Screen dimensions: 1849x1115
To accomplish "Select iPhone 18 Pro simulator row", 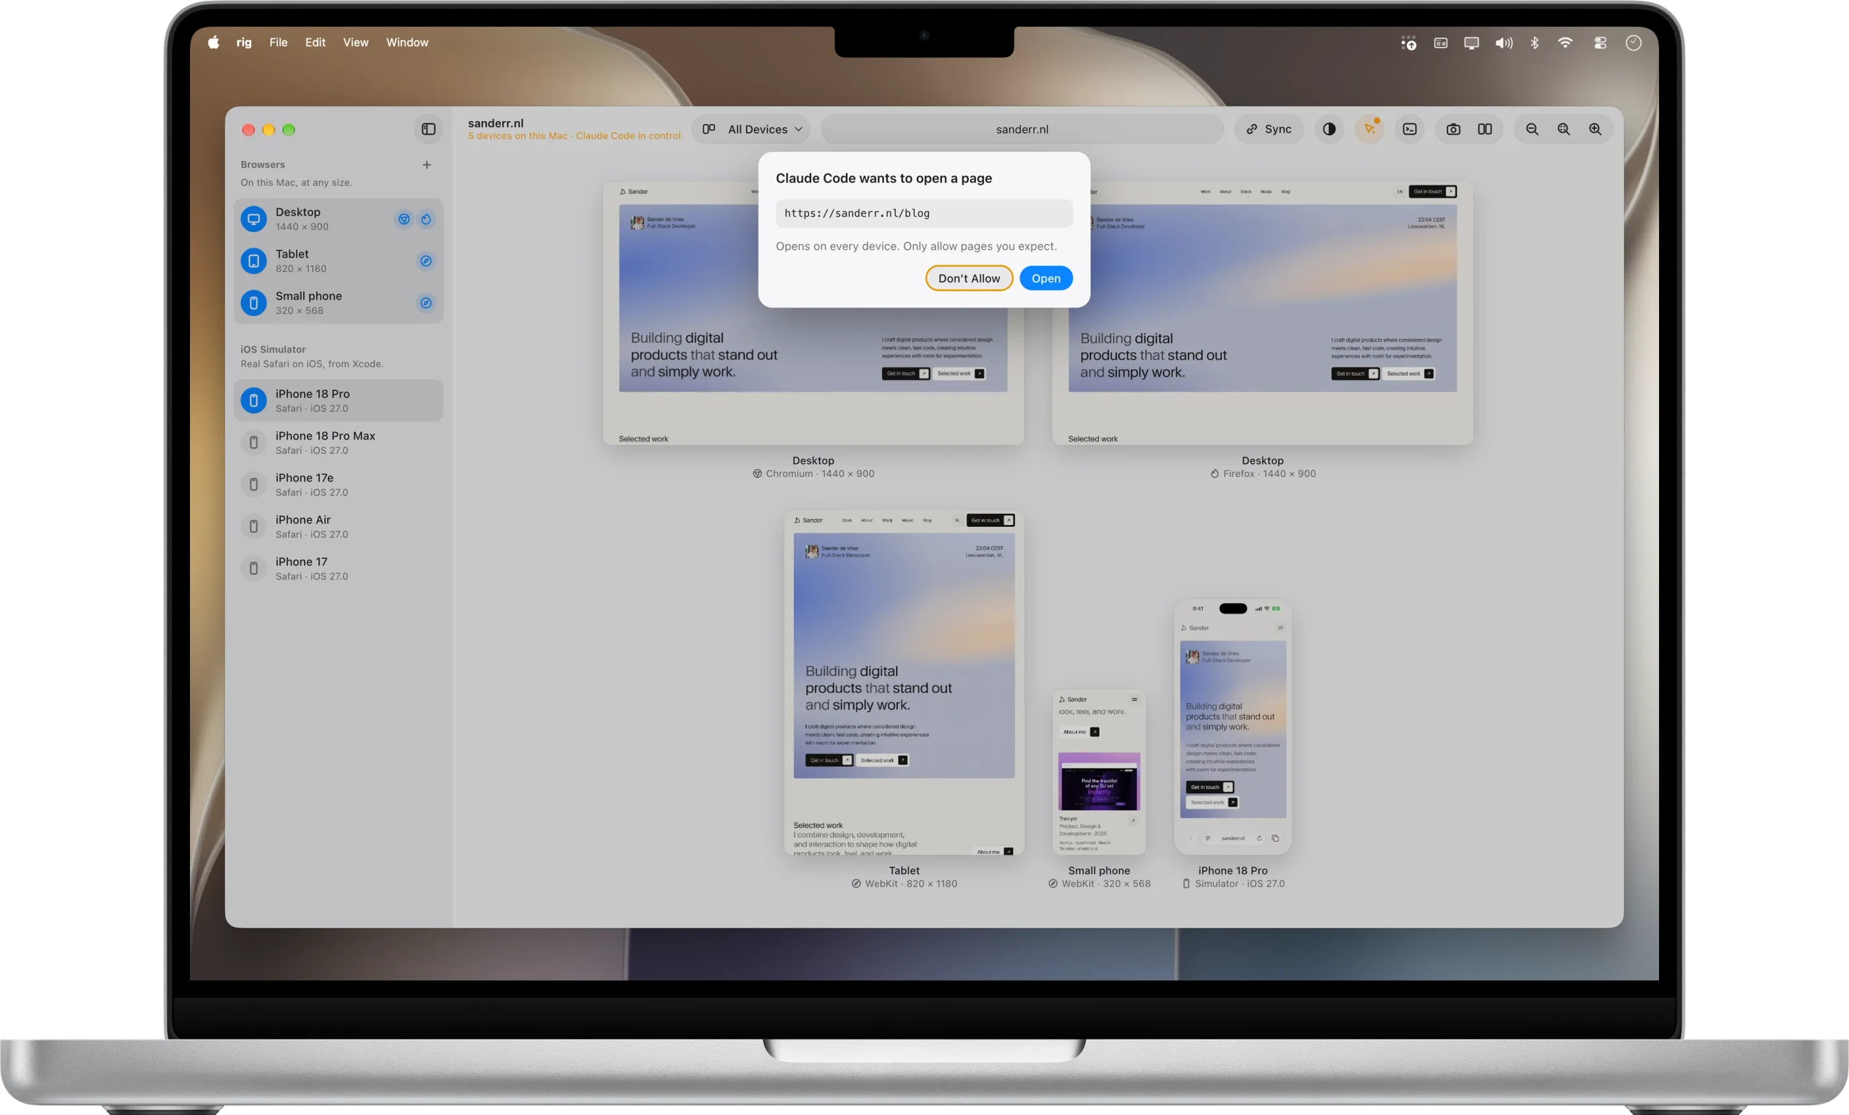I will [338, 401].
